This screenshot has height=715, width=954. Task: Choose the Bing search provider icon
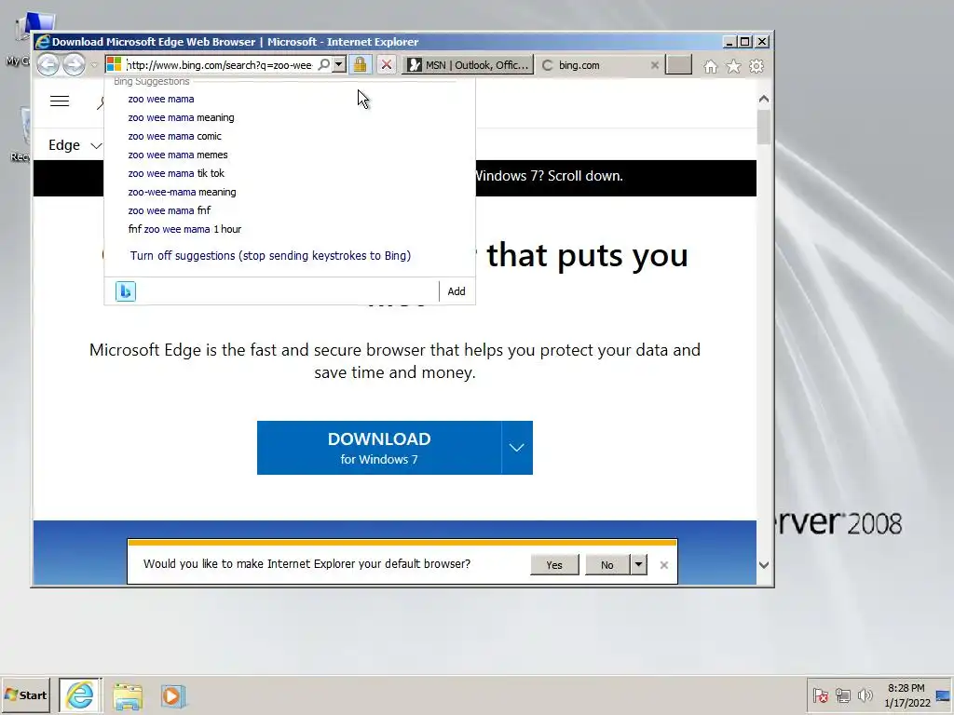pyautogui.click(x=126, y=291)
